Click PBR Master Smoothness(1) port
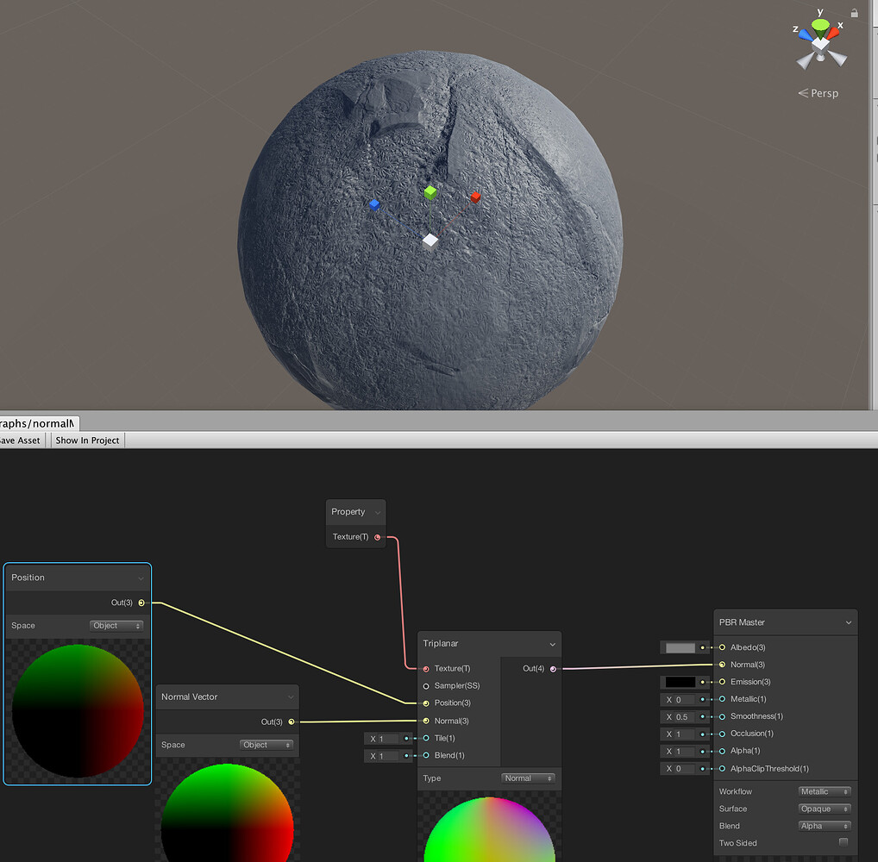The image size is (878, 862). point(723,716)
